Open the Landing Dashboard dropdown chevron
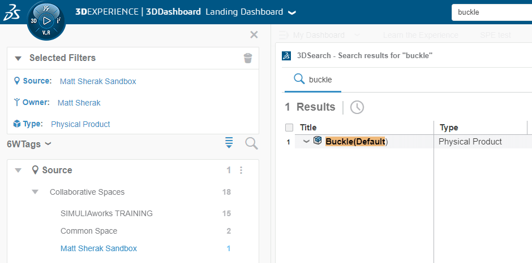Viewport: 532px width, 263px height. click(292, 13)
